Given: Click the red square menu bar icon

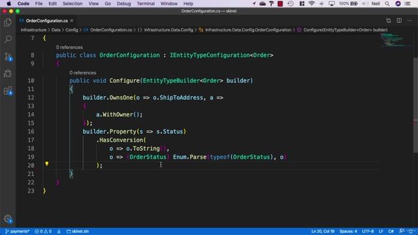Looking at the screenshot, I should 280,3.
